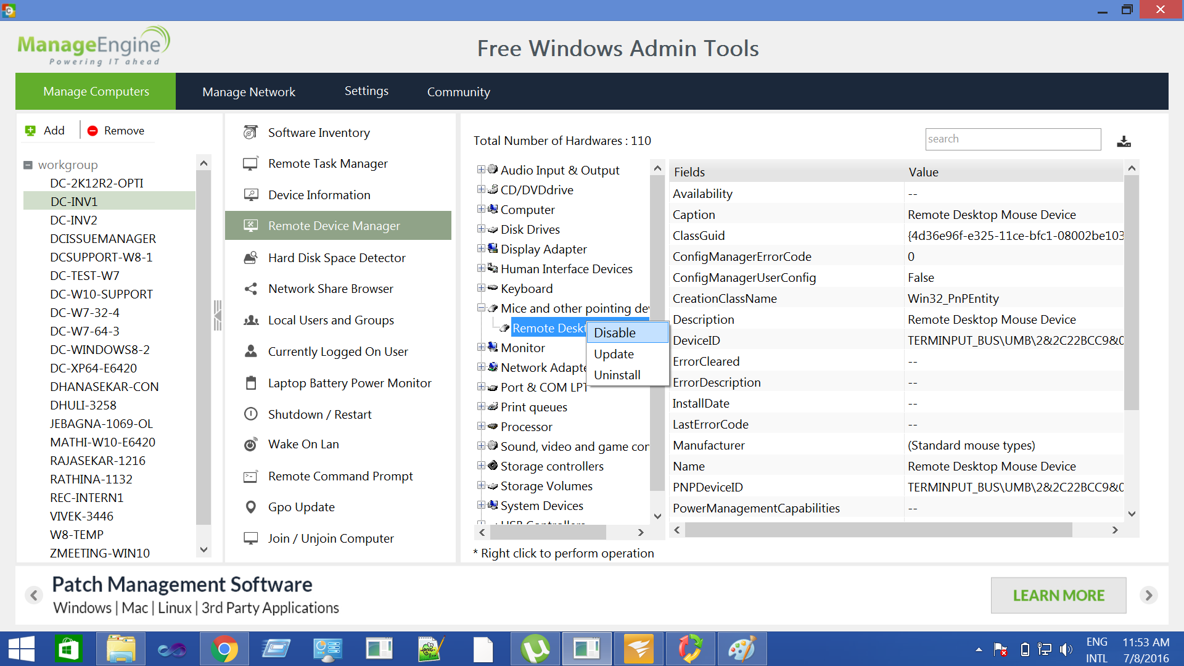
Task: Click the Network Share Browser share icon
Action: tap(250, 289)
